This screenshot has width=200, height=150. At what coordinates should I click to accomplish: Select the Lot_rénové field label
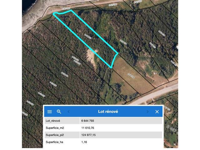point(53,121)
